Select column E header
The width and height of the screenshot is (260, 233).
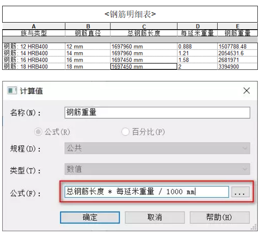tap(237, 26)
